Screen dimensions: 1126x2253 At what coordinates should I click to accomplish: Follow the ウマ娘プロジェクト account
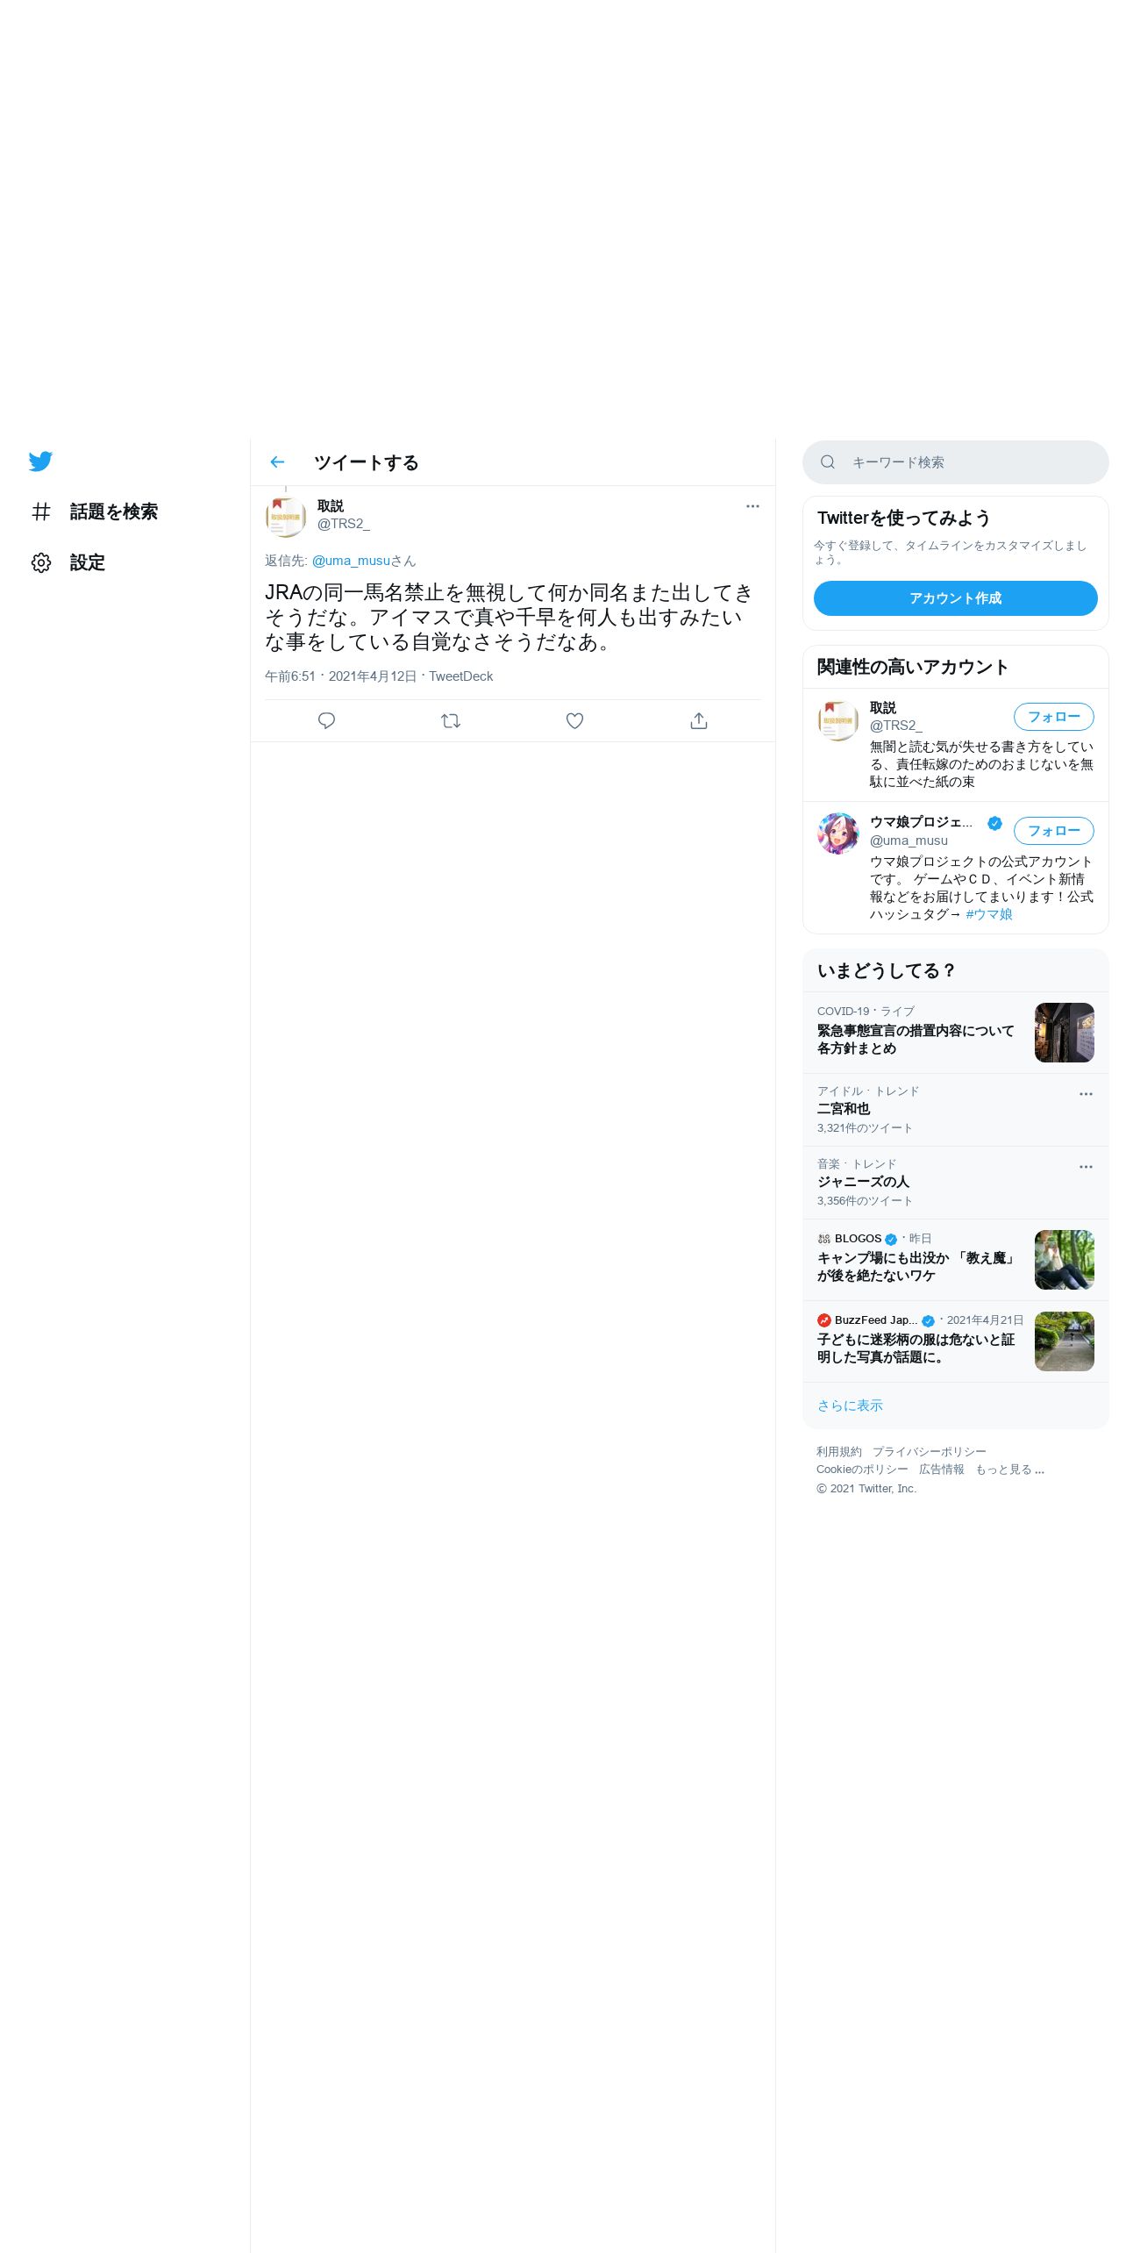[x=1054, y=831]
